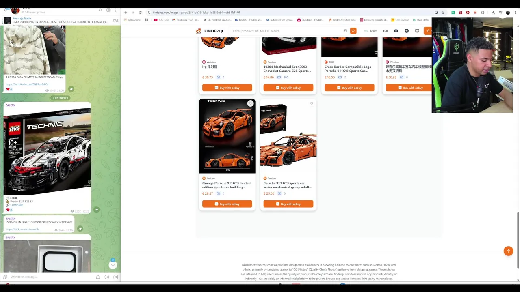Viewport: 520px width, 292px height.
Task: Forward the 'ESTAMOS EN DIRECTO POR KICK' post
Action: tap(80, 229)
